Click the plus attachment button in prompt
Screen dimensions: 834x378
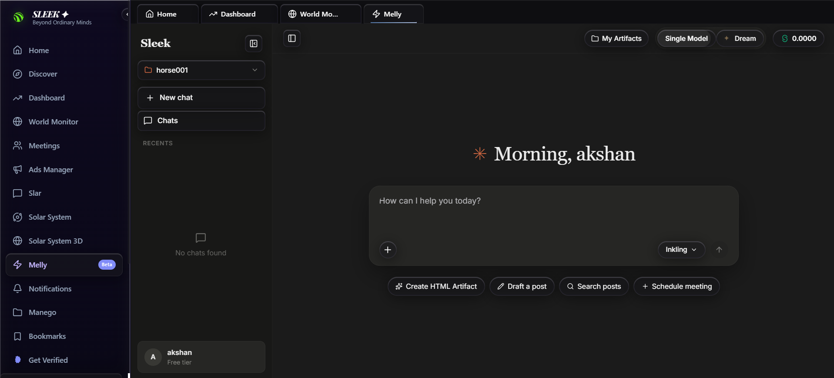pyautogui.click(x=388, y=250)
